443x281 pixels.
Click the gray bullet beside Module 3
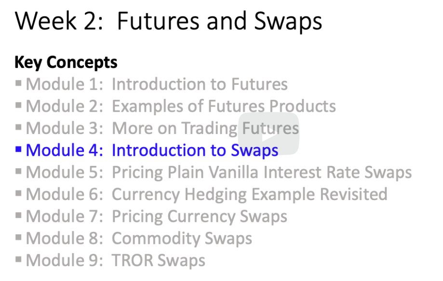point(19,127)
